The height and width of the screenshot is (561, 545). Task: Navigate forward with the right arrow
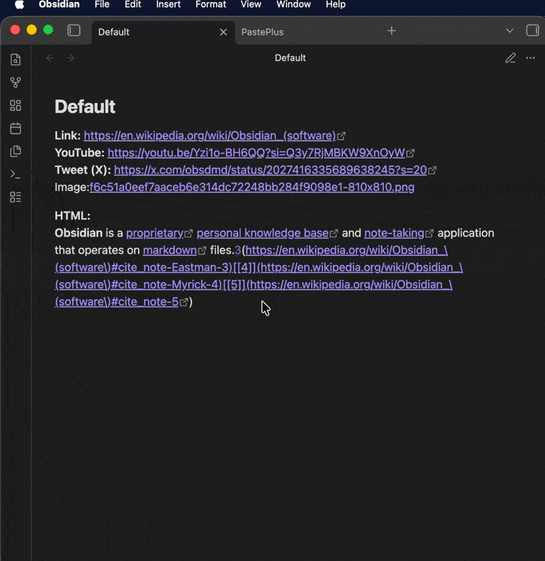click(71, 58)
